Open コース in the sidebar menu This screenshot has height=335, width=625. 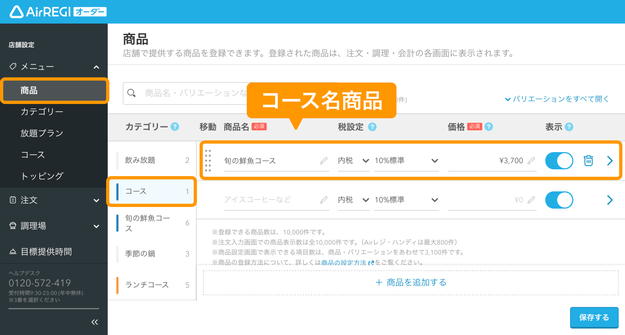(x=33, y=155)
